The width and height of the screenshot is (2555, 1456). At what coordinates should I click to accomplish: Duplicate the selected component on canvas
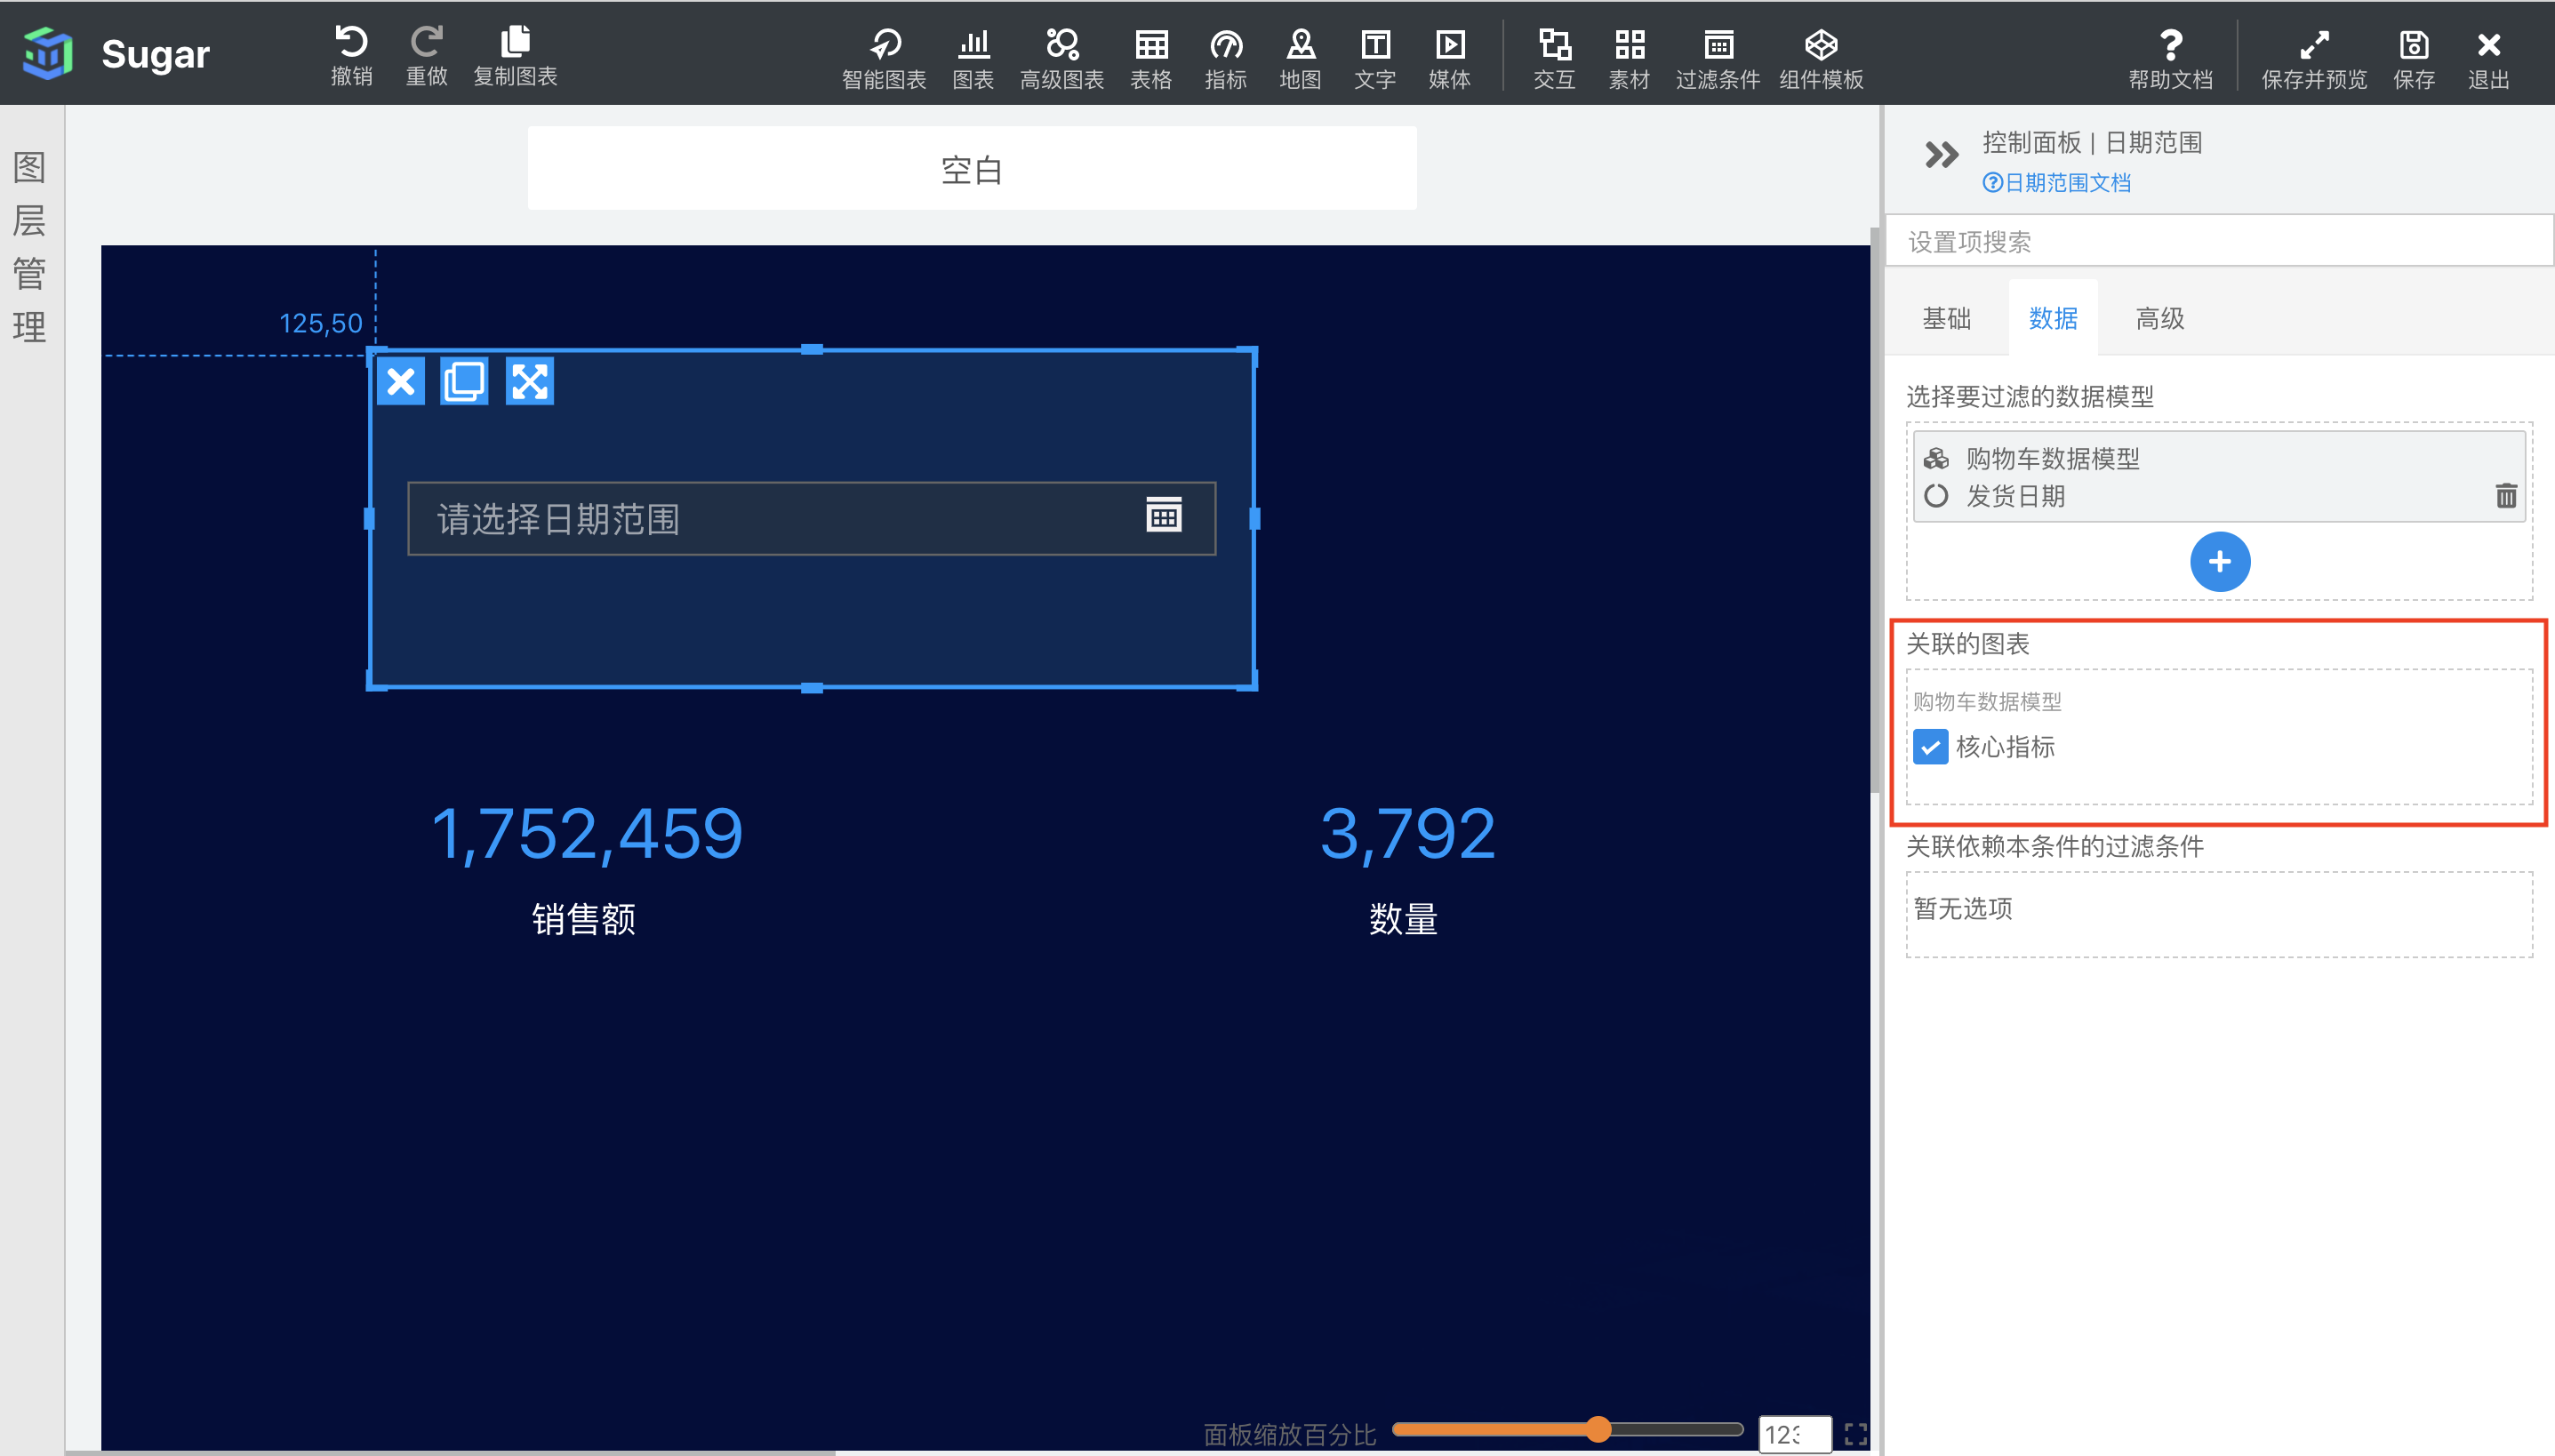pos(465,381)
